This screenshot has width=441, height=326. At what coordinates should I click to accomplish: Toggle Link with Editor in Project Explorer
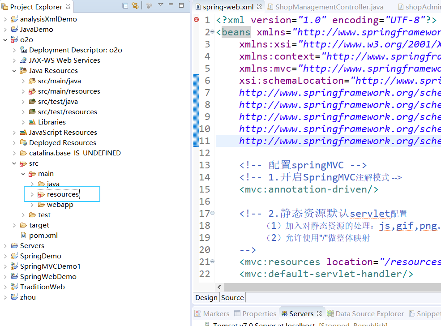(x=135, y=6)
